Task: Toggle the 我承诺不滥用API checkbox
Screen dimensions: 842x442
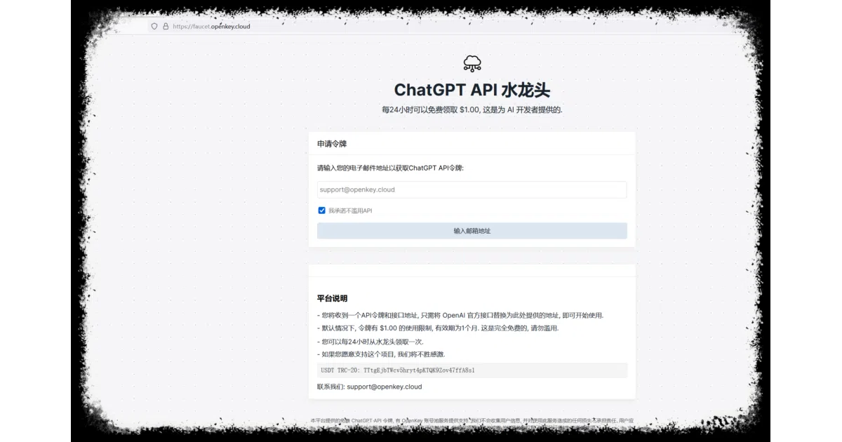Action: (x=321, y=210)
